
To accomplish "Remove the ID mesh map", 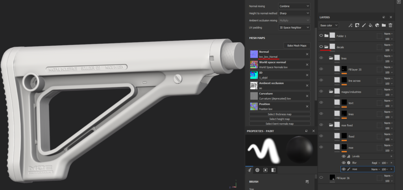I will pyautogui.click(x=307, y=75).
